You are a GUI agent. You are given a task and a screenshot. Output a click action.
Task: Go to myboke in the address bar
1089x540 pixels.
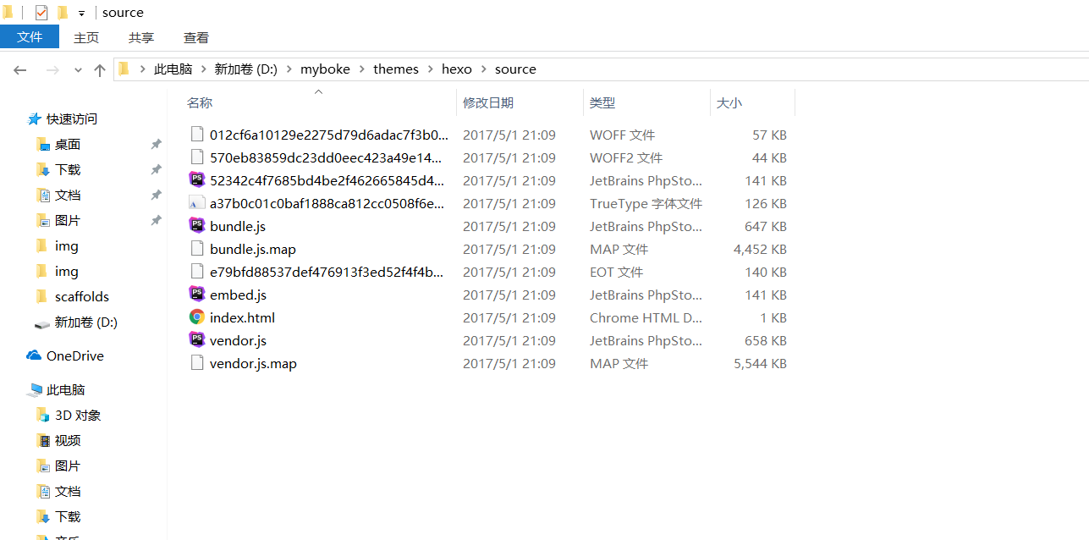(x=325, y=69)
